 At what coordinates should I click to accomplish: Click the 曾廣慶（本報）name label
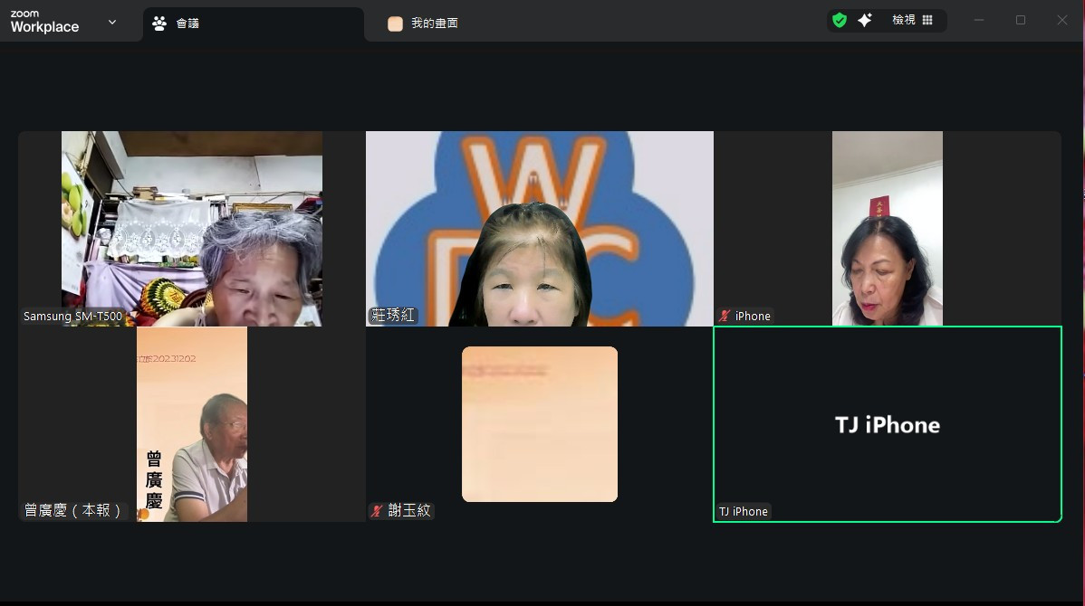click(x=72, y=510)
